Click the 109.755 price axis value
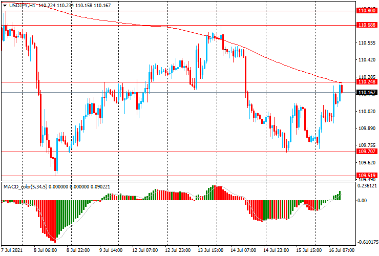379x256 pixels. pyautogui.click(x=367, y=145)
